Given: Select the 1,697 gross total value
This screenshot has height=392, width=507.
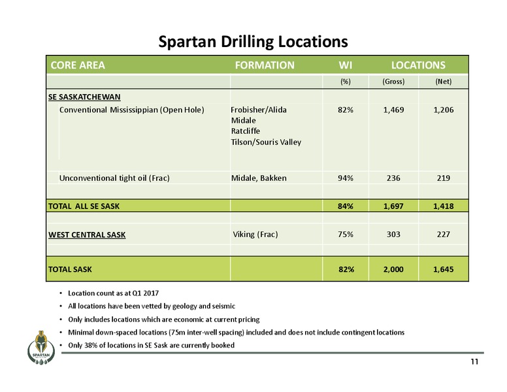Looking at the screenshot, I should pos(393,206).
